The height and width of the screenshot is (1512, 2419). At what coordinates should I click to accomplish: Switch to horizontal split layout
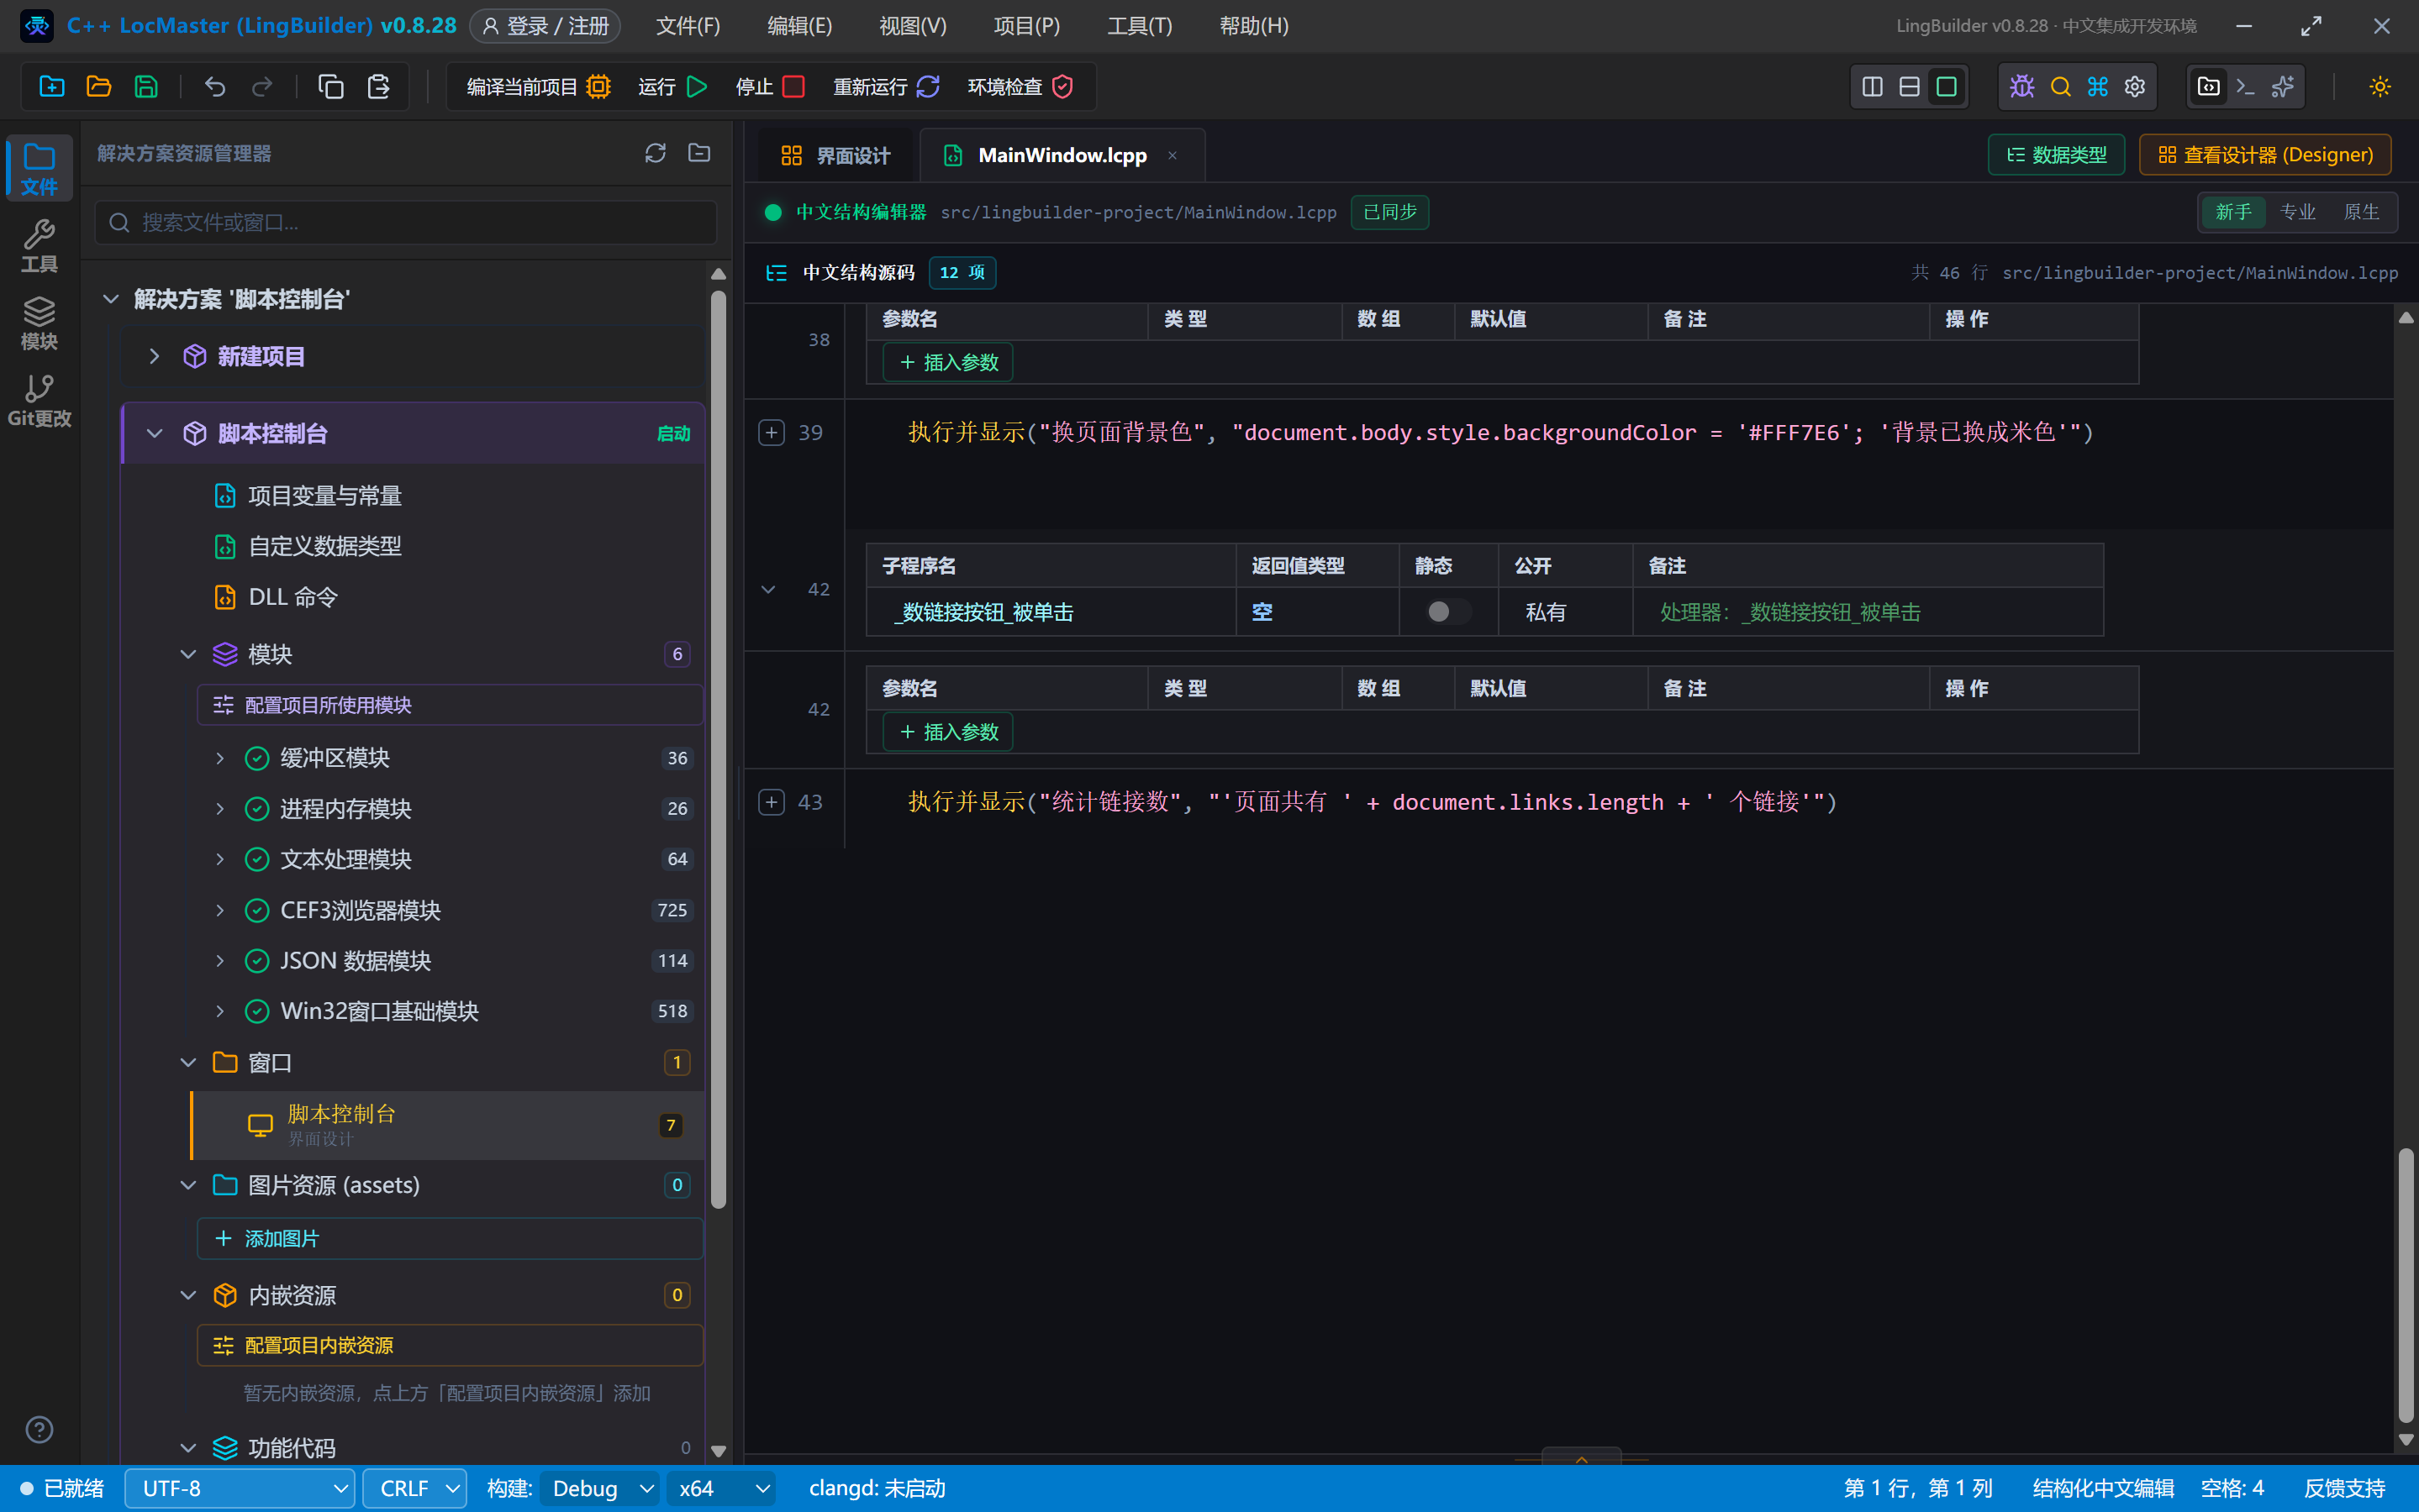click(x=1910, y=87)
